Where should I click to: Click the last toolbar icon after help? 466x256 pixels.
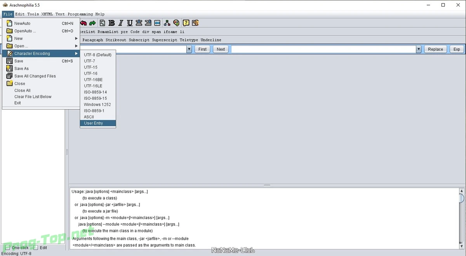click(195, 23)
